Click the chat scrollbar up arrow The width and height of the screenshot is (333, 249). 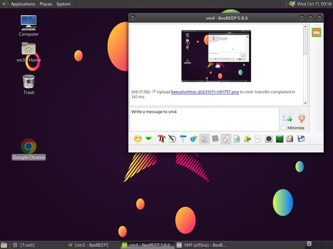[305, 27]
